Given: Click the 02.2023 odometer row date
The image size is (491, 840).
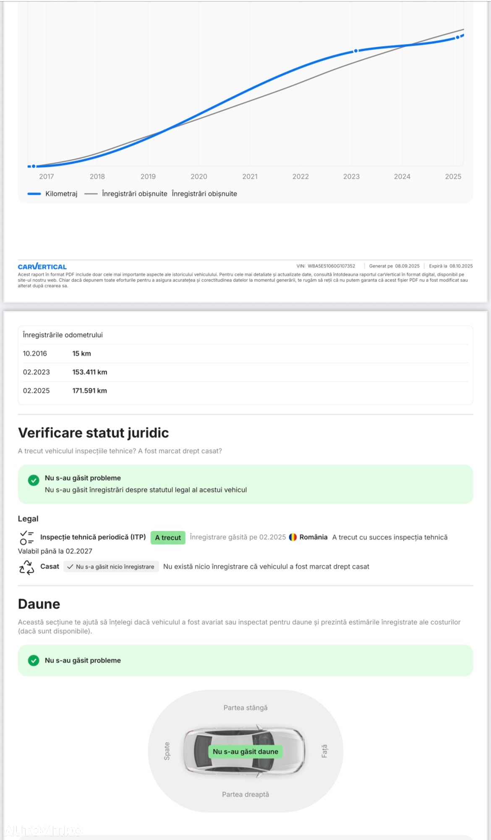Looking at the screenshot, I should click(36, 372).
